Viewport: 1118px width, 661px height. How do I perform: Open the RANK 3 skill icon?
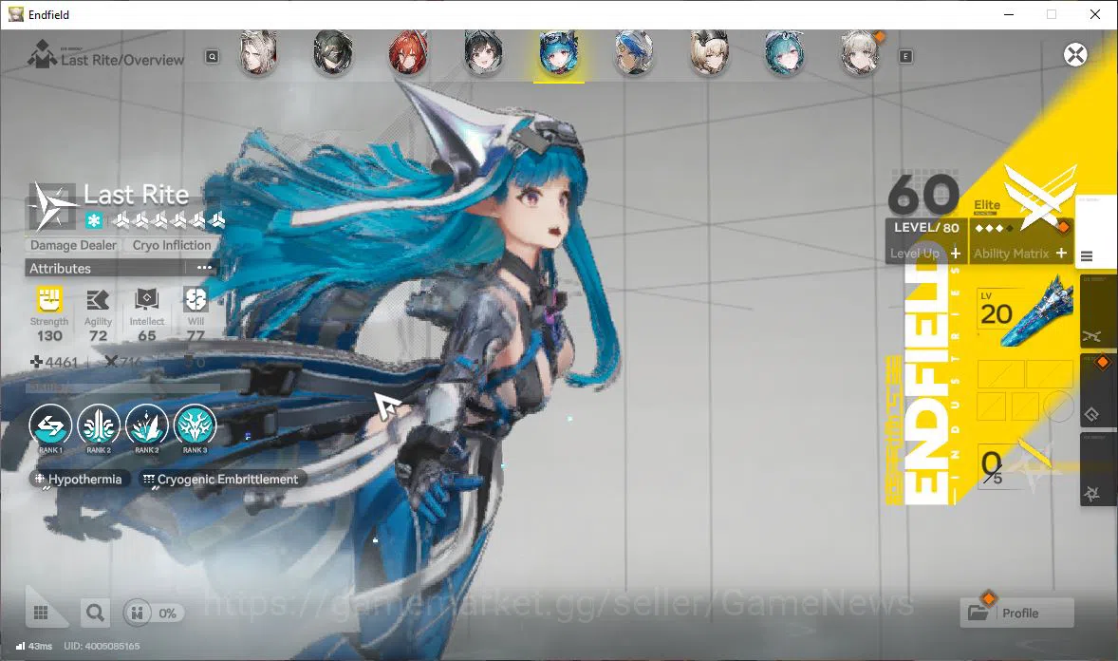pos(195,426)
